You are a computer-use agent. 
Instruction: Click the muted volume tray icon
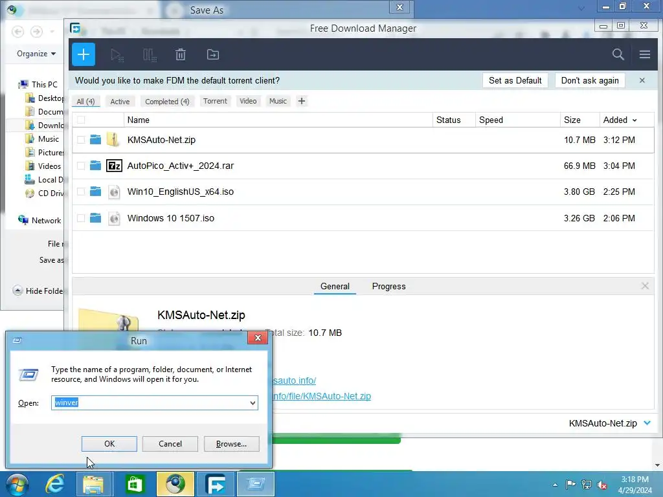click(x=602, y=485)
